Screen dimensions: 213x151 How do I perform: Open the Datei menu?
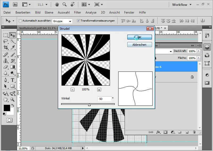(x=7, y=12)
